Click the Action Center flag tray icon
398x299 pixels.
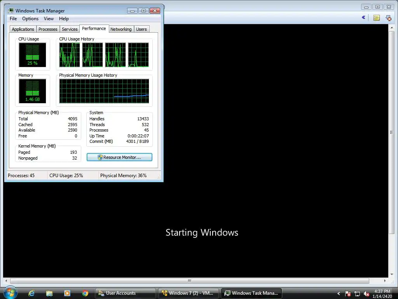click(x=348, y=294)
